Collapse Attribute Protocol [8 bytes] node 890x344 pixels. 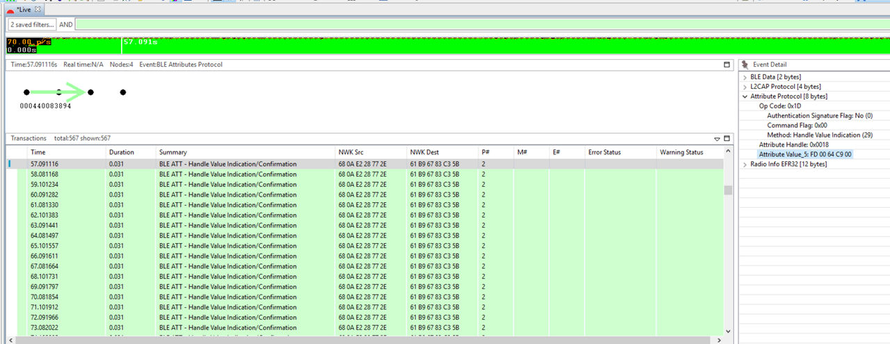(745, 96)
